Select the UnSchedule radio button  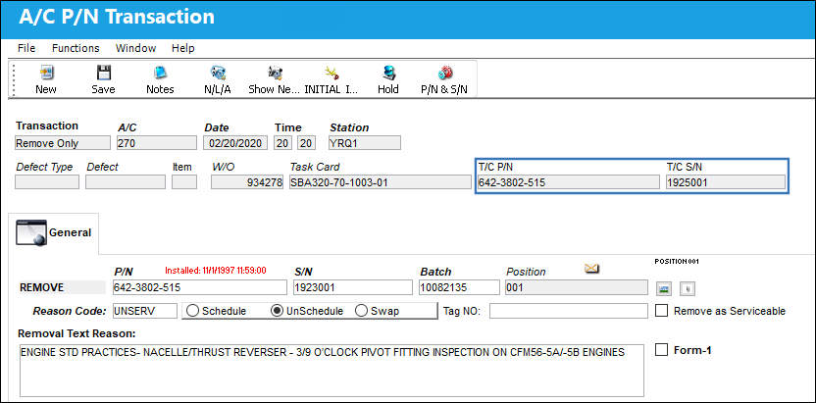pos(277,311)
